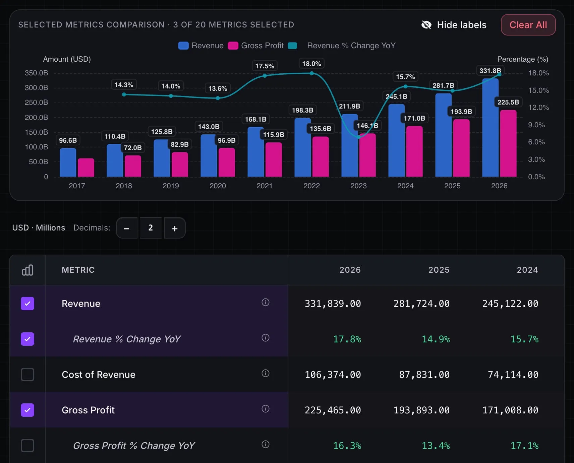
Task: Click the bar chart icon in table header
Action: pyautogui.click(x=27, y=270)
